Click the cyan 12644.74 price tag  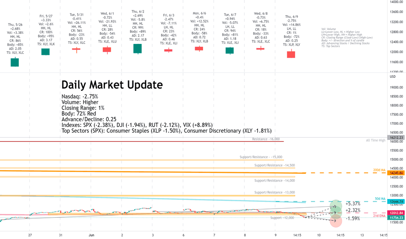tap(396, 202)
